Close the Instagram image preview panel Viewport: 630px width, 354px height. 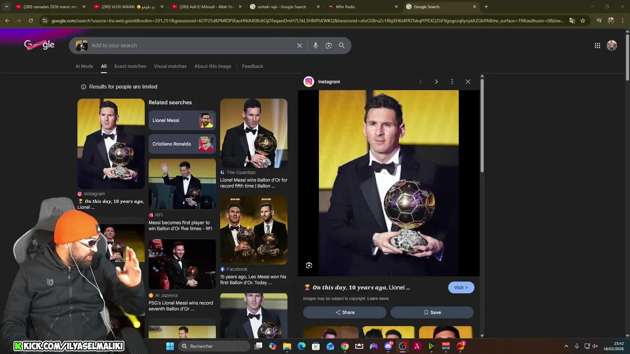pos(468,82)
